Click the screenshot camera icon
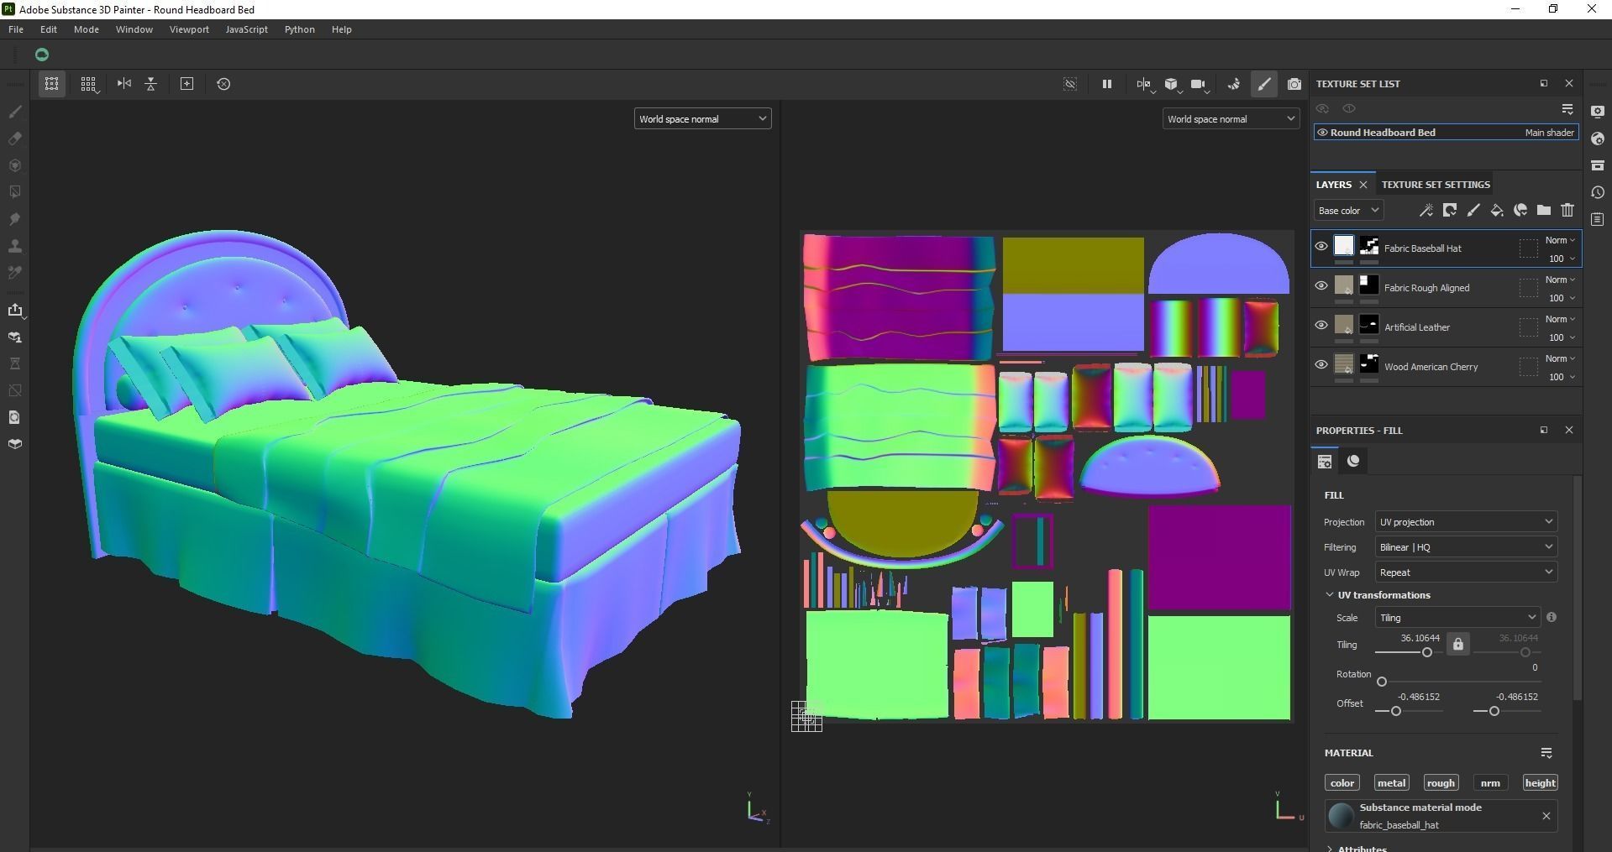Screen dimensions: 1612x852 (1294, 84)
